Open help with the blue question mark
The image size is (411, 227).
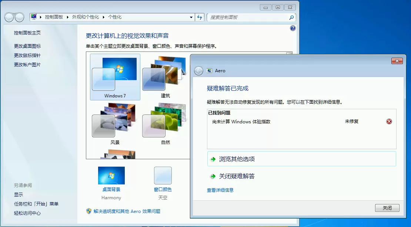click(293, 28)
